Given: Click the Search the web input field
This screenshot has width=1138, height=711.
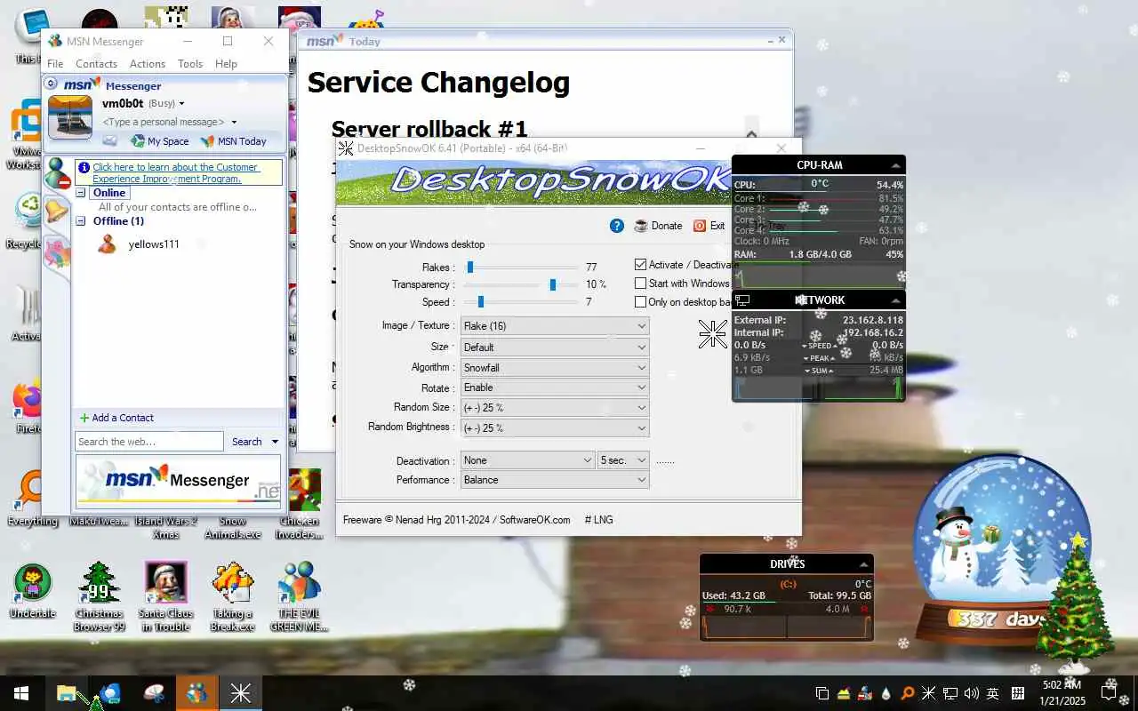Looking at the screenshot, I should (x=149, y=442).
